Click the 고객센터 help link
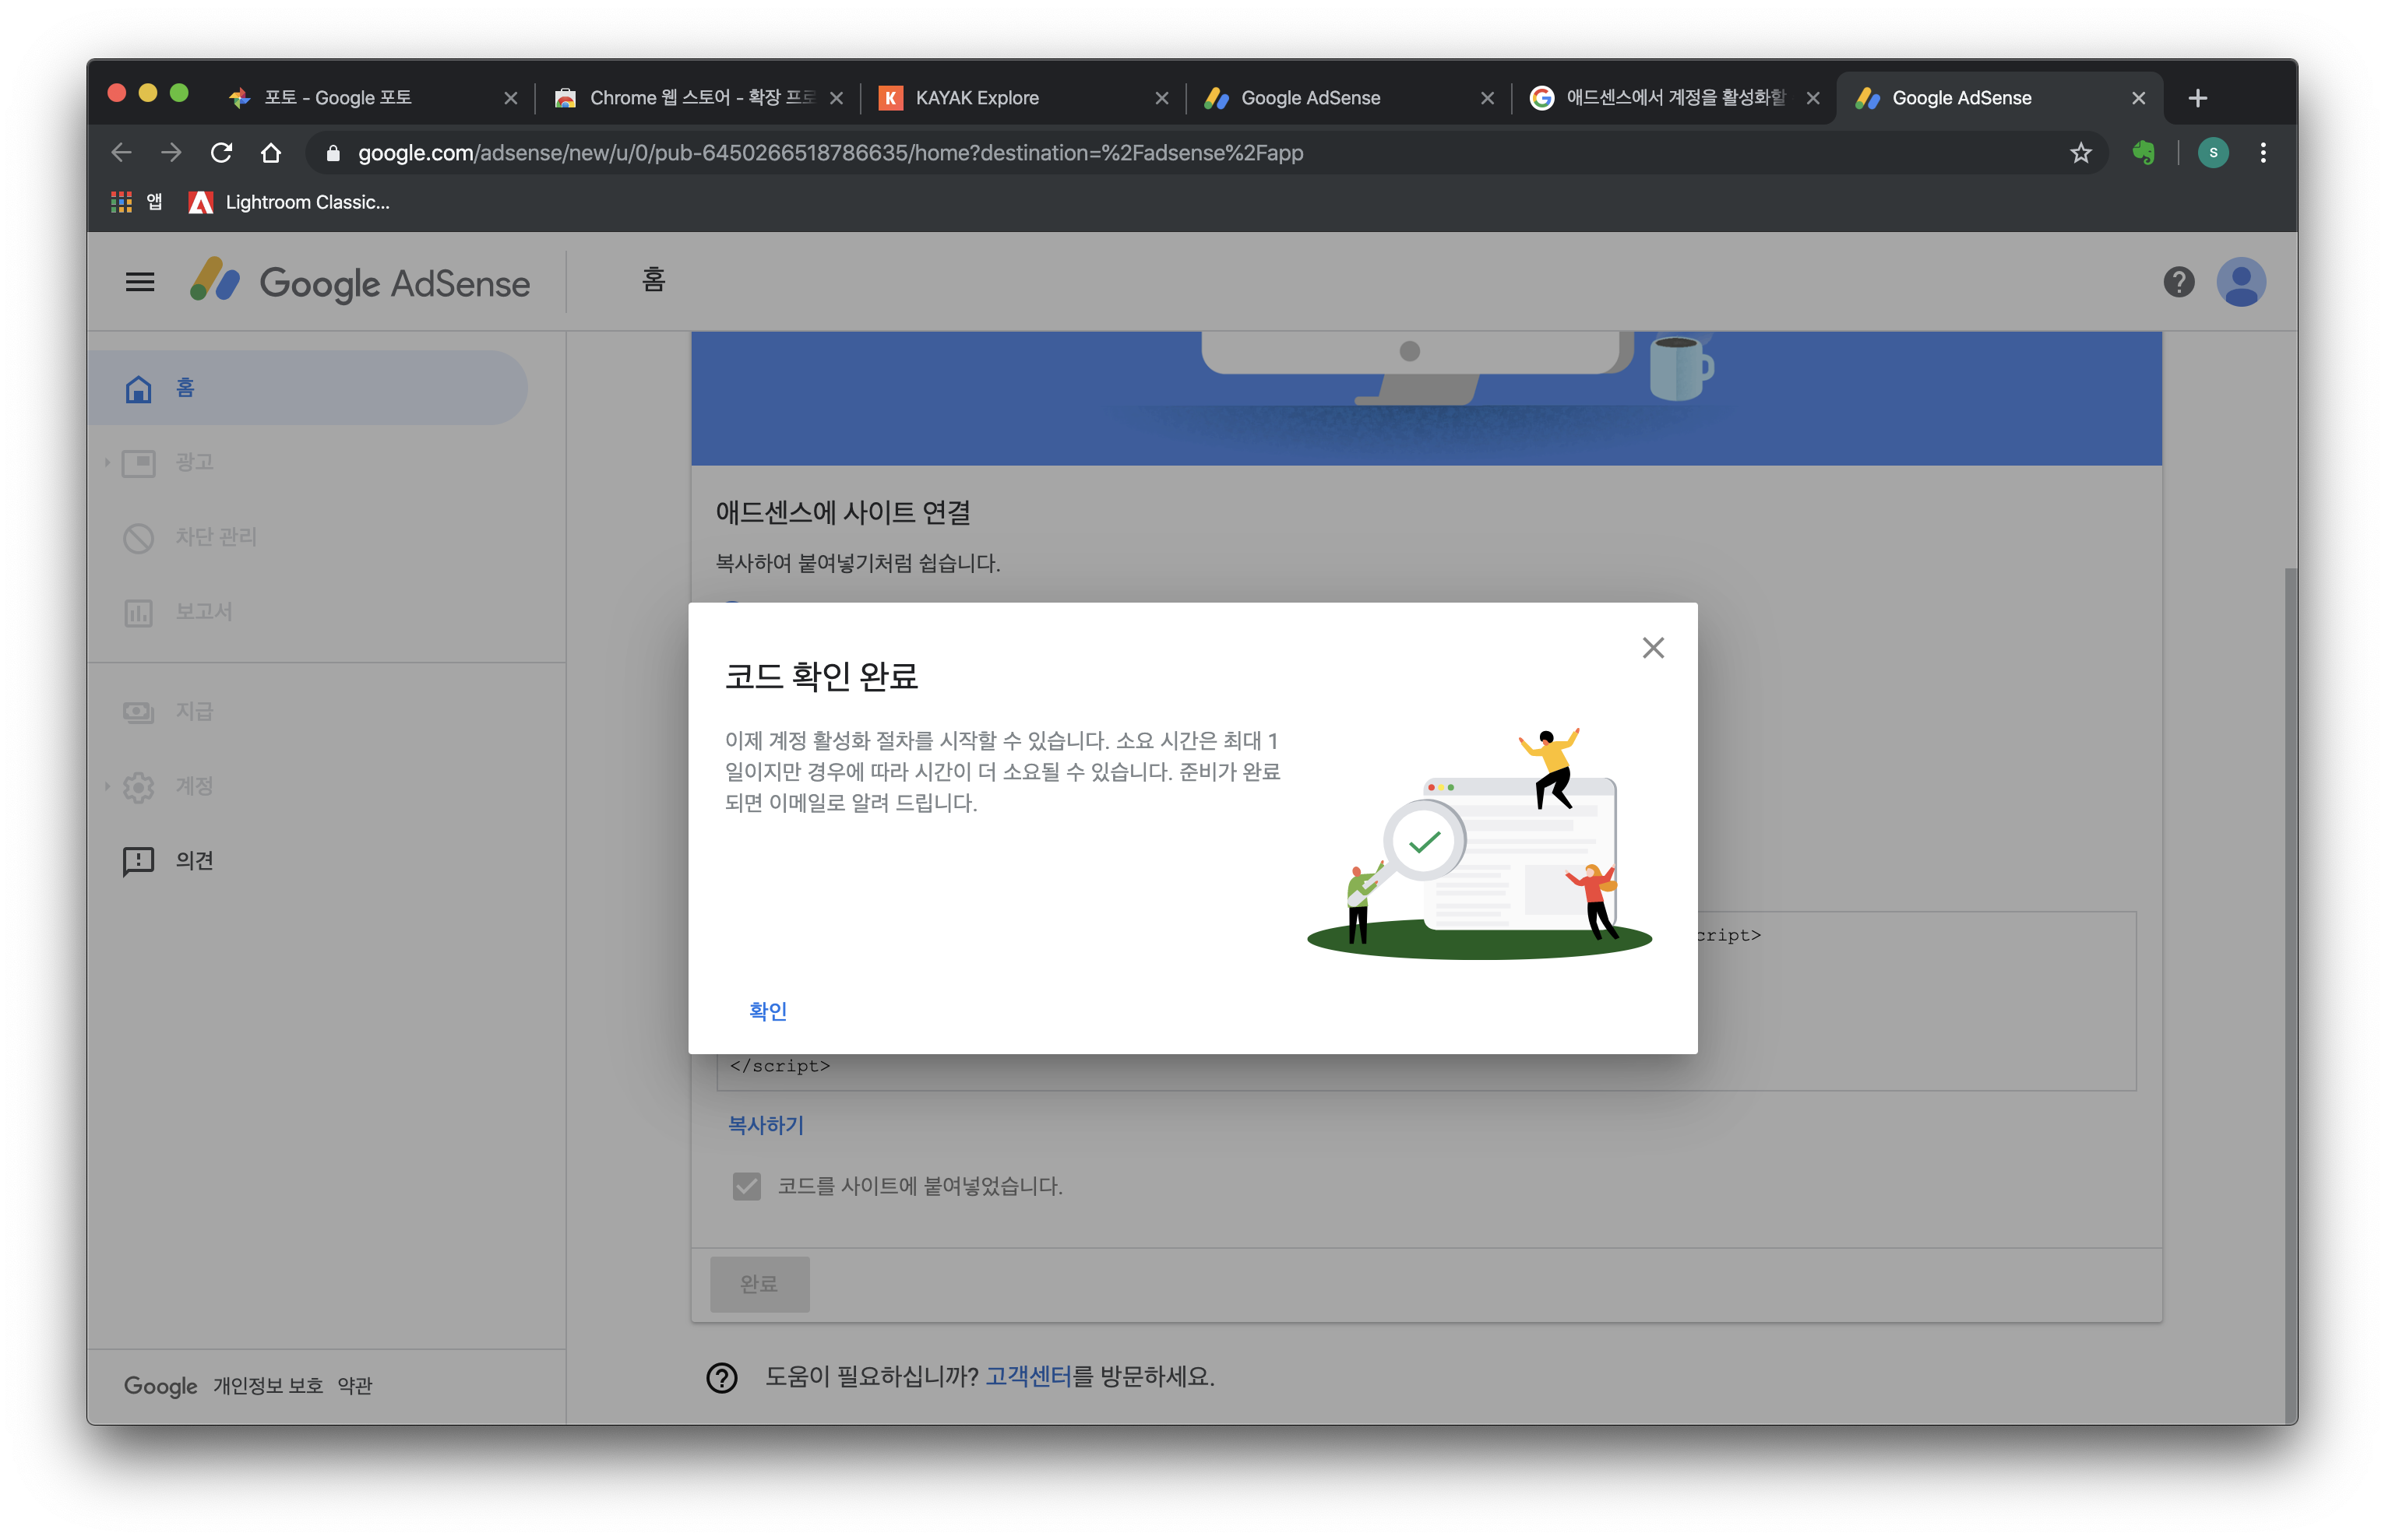The height and width of the screenshot is (1540, 2385). tap(1027, 1377)
